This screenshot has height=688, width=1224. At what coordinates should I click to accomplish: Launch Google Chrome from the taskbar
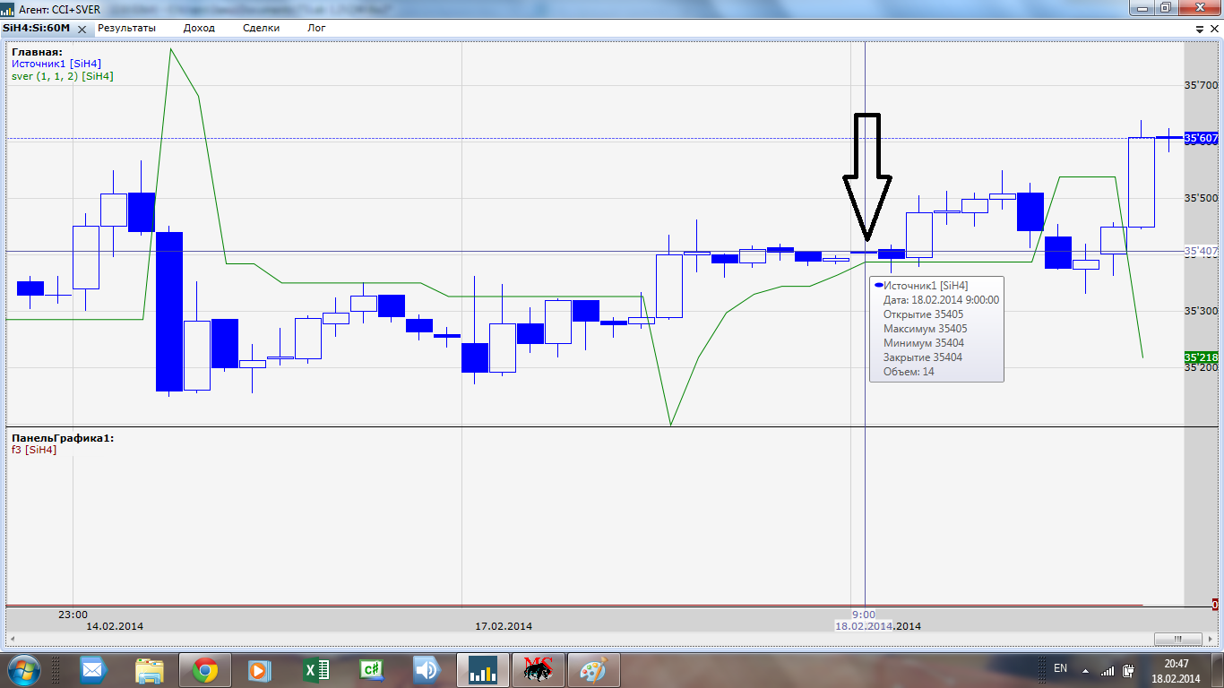tap(205, 670)
